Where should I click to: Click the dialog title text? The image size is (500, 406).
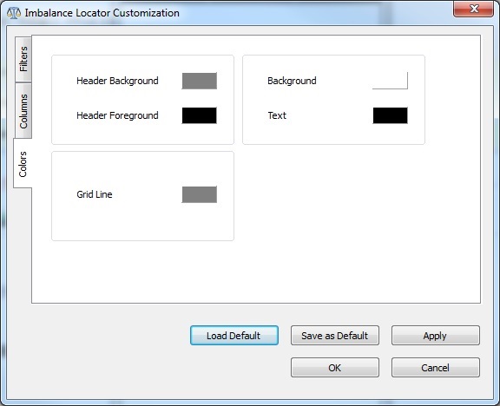pyautogui.click(x=102, y=13)
